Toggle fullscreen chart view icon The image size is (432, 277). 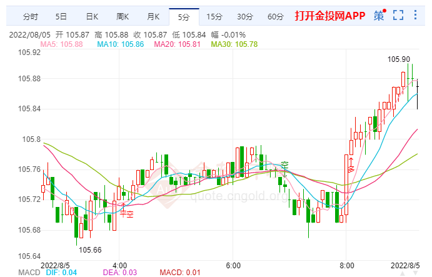tap(398, 15)
